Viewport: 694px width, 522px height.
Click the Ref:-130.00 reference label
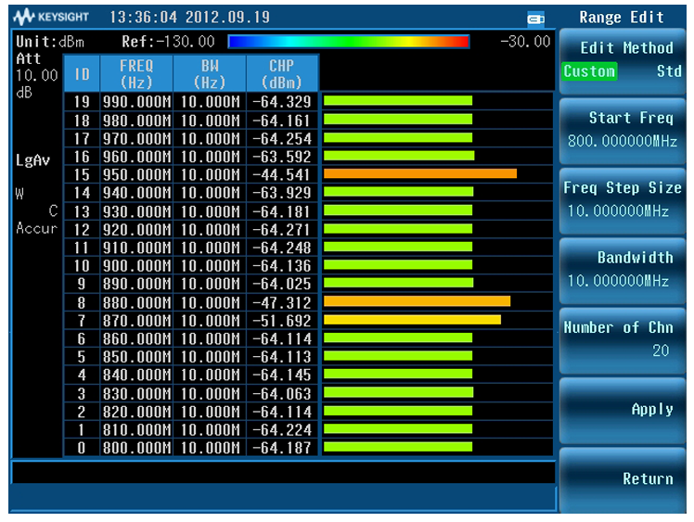tap(168, 42)
